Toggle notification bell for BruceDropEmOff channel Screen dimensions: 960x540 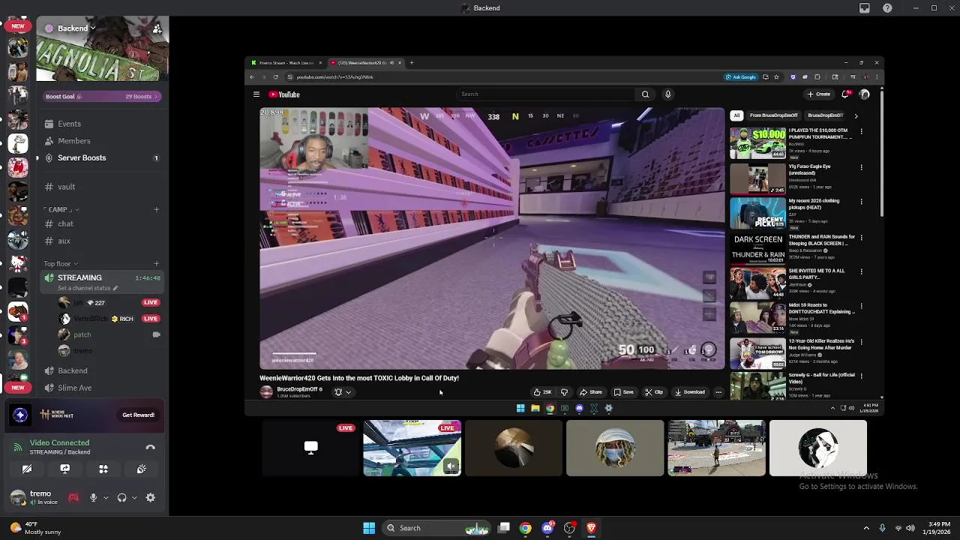(x=342, y=392)
